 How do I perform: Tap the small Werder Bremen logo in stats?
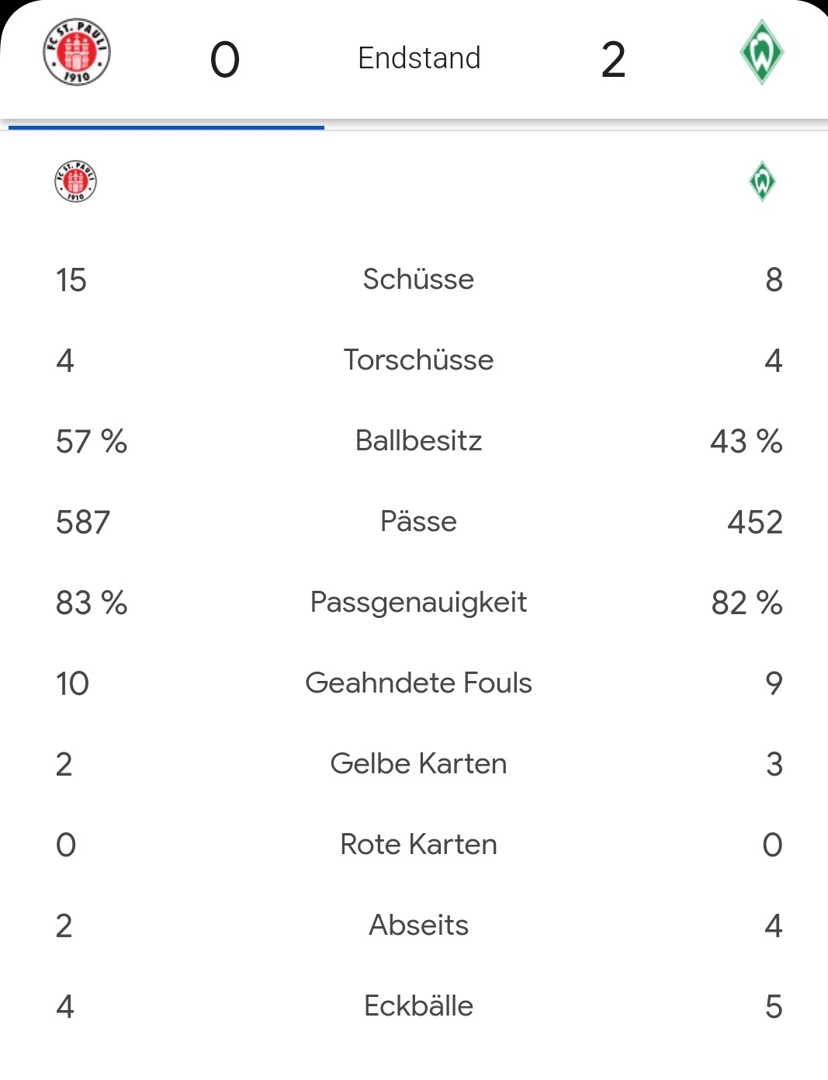pyautogui.click(x=762, y=182)
